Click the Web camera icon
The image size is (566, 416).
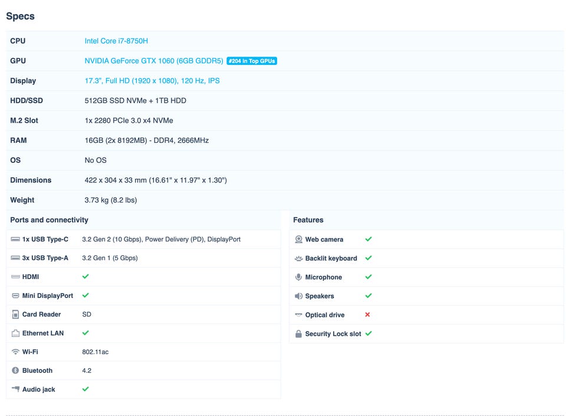tap(298, 240)
